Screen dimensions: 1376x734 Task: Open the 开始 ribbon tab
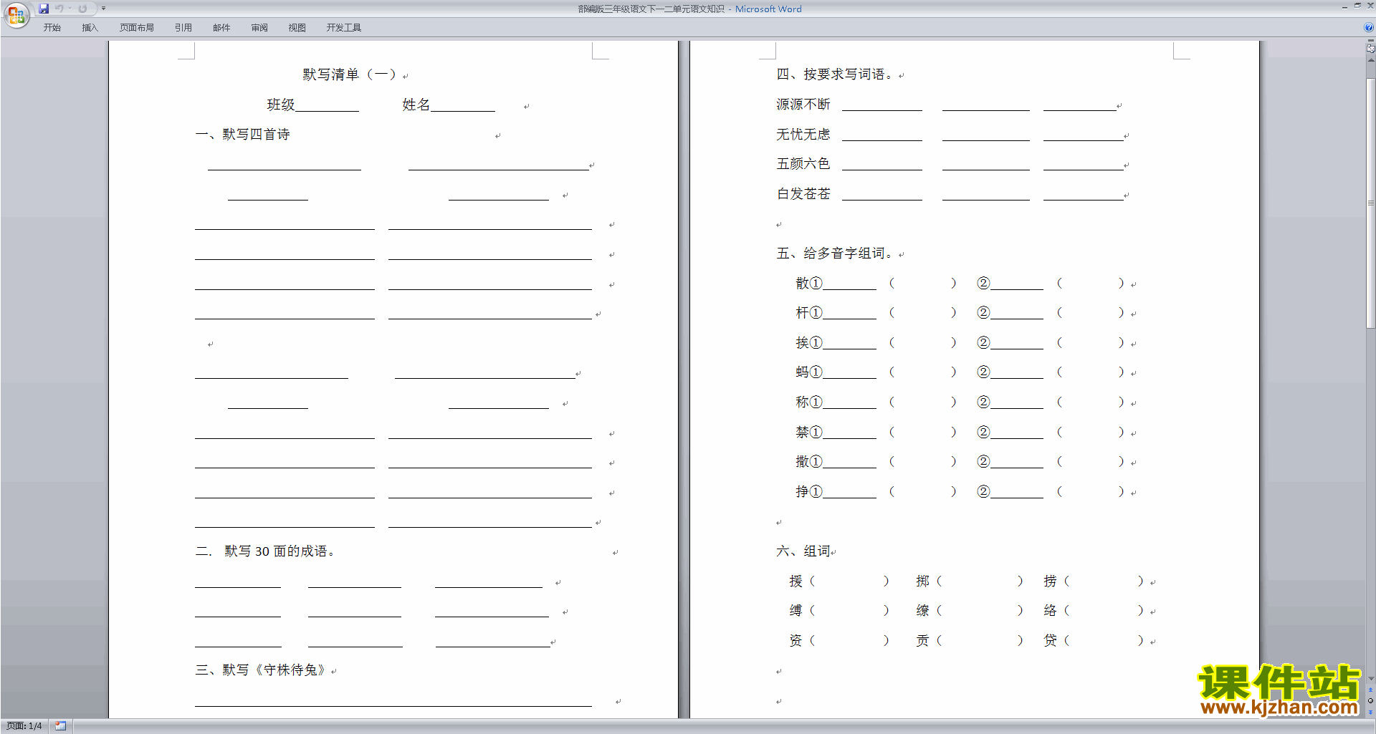click(x=52, y=28)
